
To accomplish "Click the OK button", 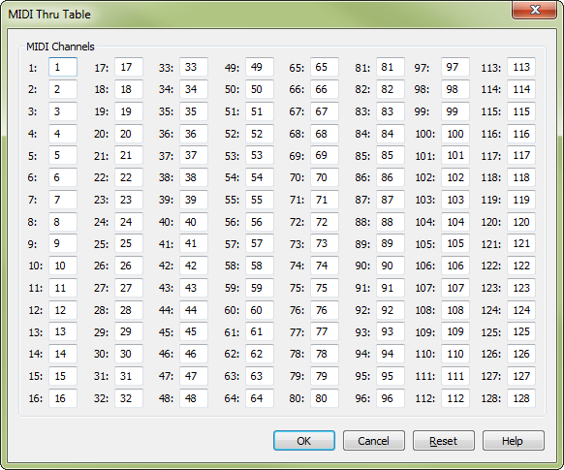I will click(x=304, y=441).
